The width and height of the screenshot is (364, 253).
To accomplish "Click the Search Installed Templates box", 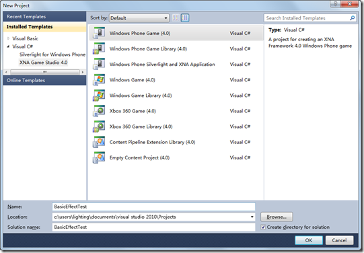I will point(310,18).
